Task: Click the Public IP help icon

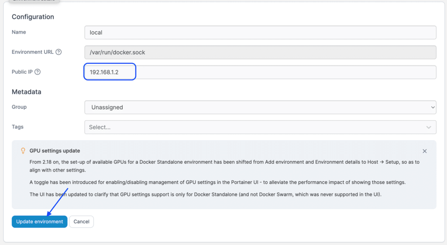Action: (38, 72)
